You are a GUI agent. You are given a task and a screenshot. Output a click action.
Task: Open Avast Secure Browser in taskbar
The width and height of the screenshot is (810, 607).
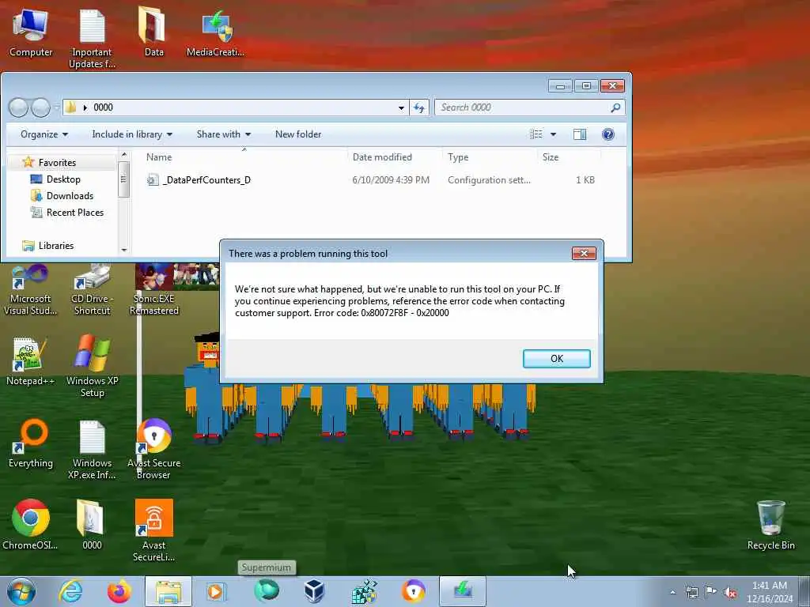click(413, 591)
